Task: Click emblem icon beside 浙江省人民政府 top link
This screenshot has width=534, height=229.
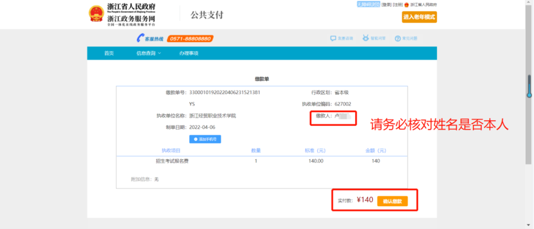Action: tap(407, 5)
